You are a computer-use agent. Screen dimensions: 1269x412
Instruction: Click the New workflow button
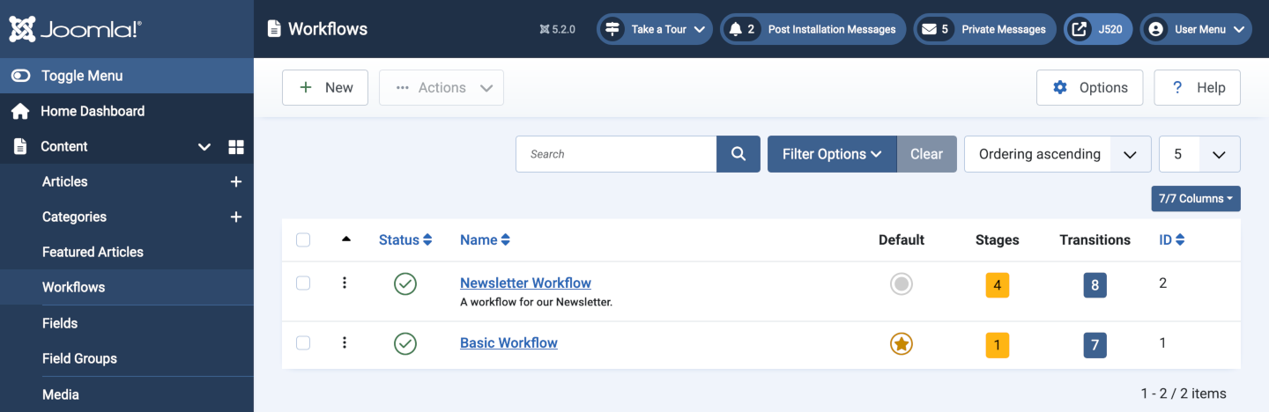pos(325,87)
